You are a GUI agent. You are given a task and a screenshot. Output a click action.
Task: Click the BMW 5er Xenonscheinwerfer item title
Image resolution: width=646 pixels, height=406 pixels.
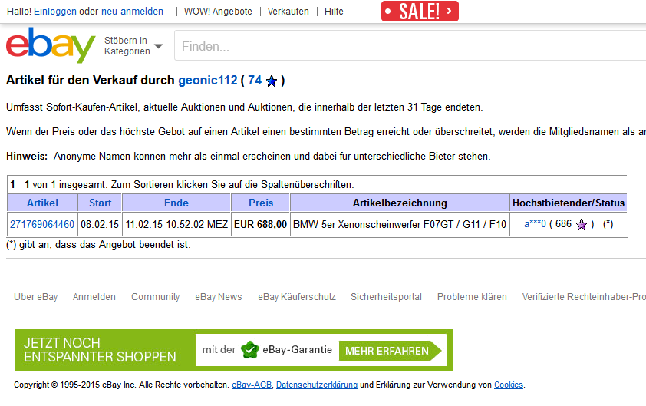[x=400, y=224]
